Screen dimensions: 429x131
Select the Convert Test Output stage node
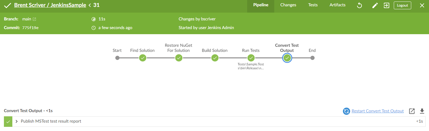[287, 58]
